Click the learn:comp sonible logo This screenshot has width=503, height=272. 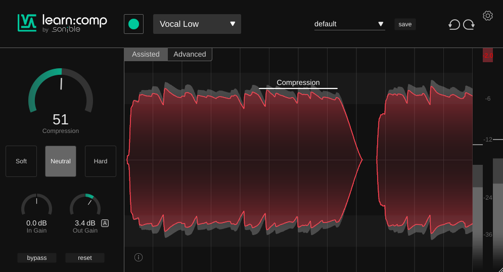(63, 23)
